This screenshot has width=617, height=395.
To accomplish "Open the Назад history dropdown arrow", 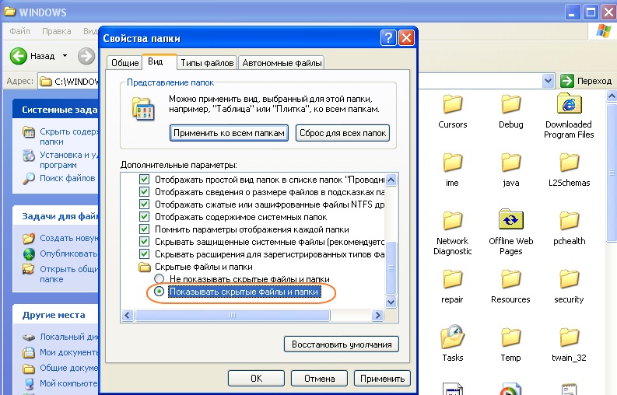I will 65,56.
